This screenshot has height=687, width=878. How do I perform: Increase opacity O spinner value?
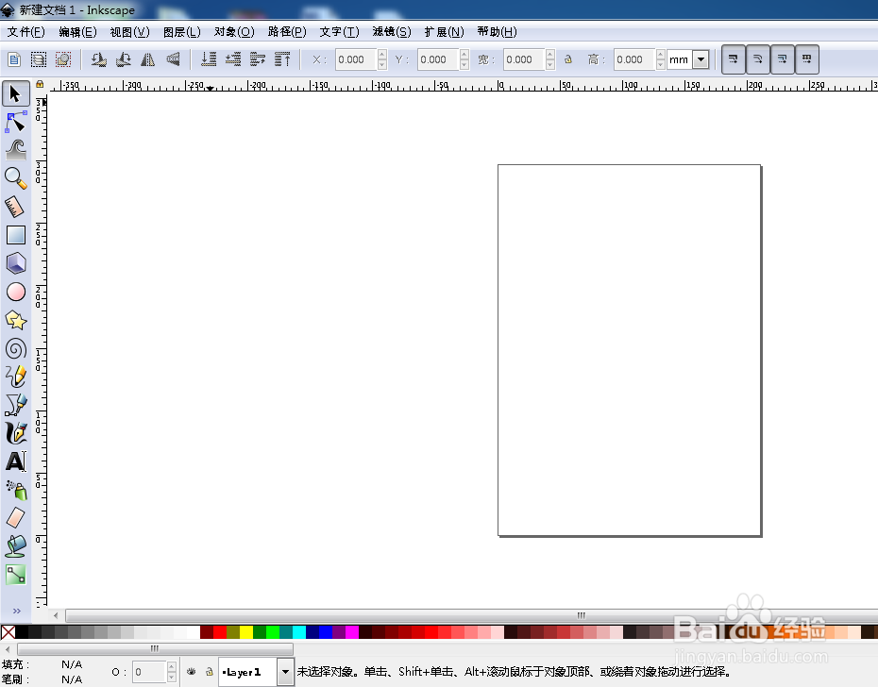(172, 667)
